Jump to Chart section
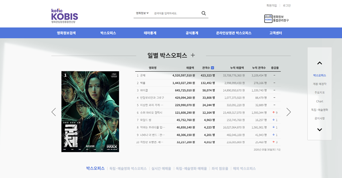Image resolution: width=342 pixels, height=178 pixels. [320, 101]
